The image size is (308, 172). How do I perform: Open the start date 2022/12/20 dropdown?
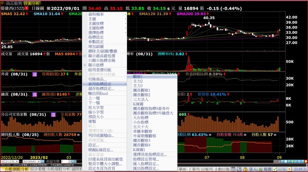17,161
